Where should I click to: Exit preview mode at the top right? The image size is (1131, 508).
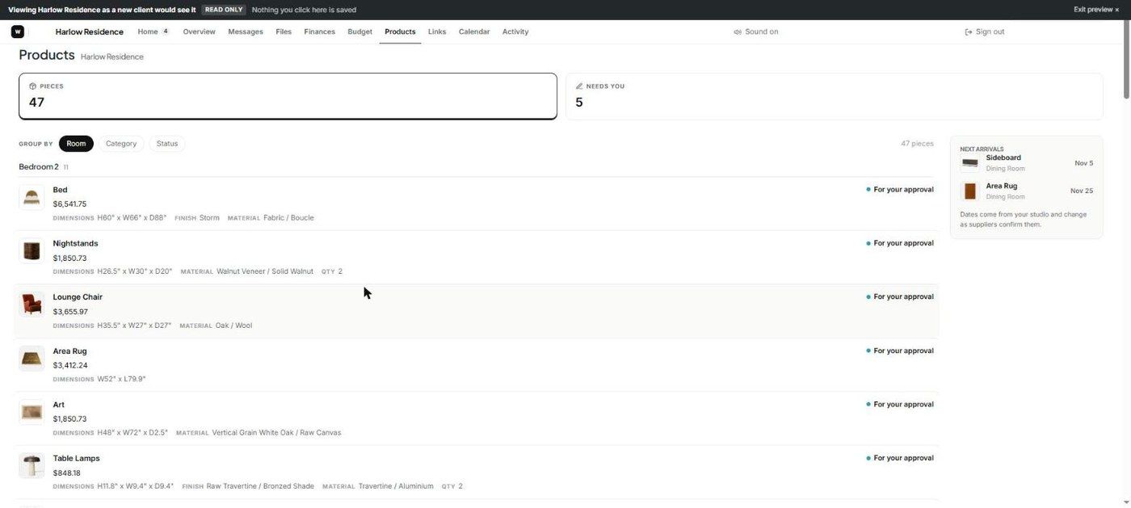point(1096,10)
